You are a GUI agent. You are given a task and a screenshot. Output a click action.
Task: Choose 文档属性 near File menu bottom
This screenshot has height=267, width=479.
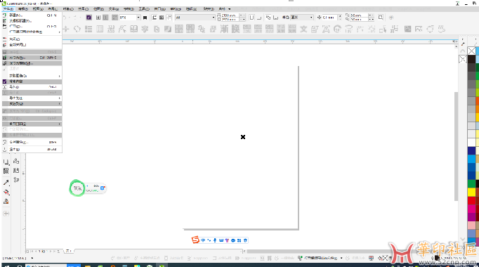[x=32, y=142]
